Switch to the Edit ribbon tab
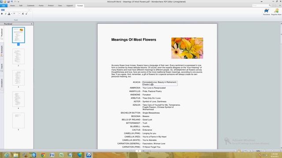Viewport: 282px width, 158px height. pos(21,6)
